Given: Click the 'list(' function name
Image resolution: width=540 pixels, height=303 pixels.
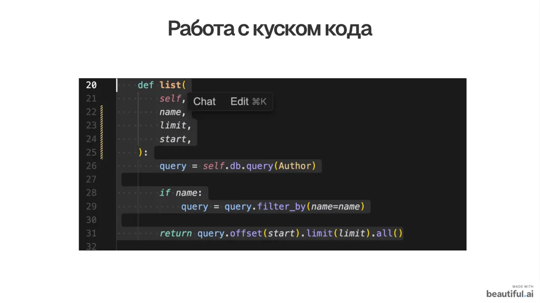Looking at the screenshot, I should point(173,85).
